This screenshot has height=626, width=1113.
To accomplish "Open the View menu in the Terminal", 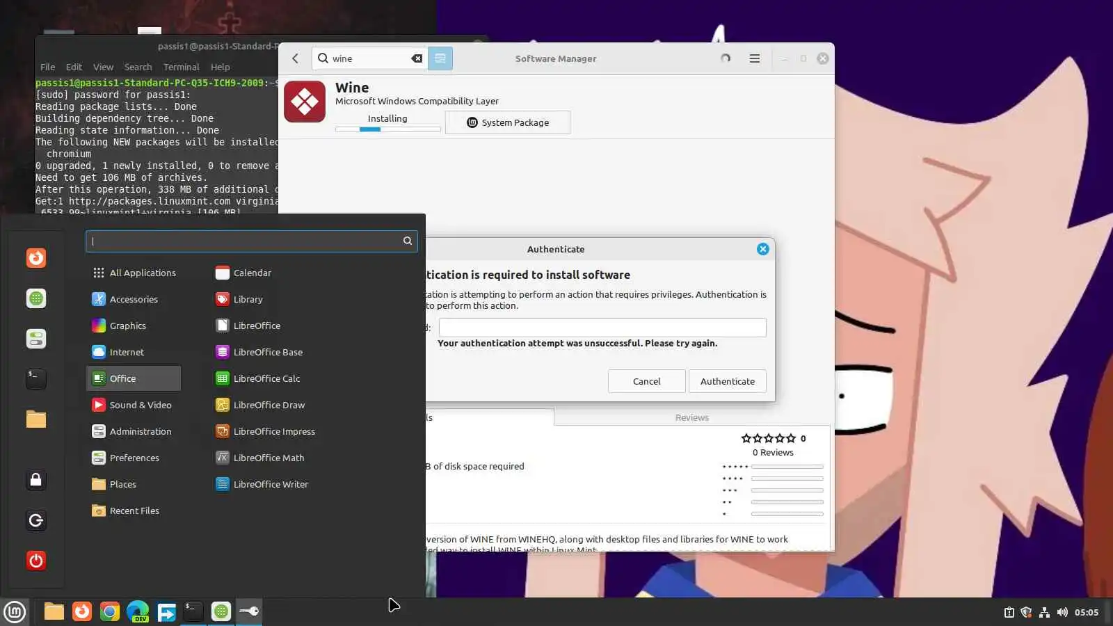I will tap(103, 67).
